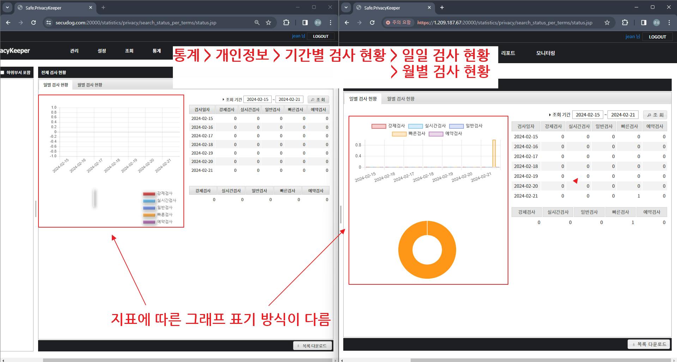This screenshot has width=677, height=362.
Task: Click end date 2024-02-21 field in left window
Action: [x=289, y=99]
